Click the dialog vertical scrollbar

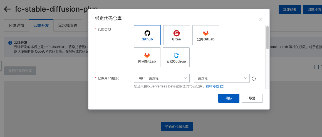coord(267,37)
